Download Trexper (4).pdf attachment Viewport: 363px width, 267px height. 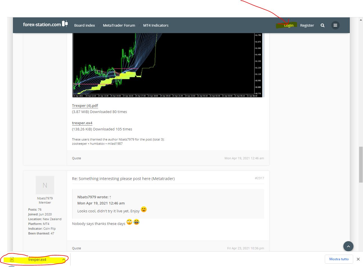[x=85, y=106]
